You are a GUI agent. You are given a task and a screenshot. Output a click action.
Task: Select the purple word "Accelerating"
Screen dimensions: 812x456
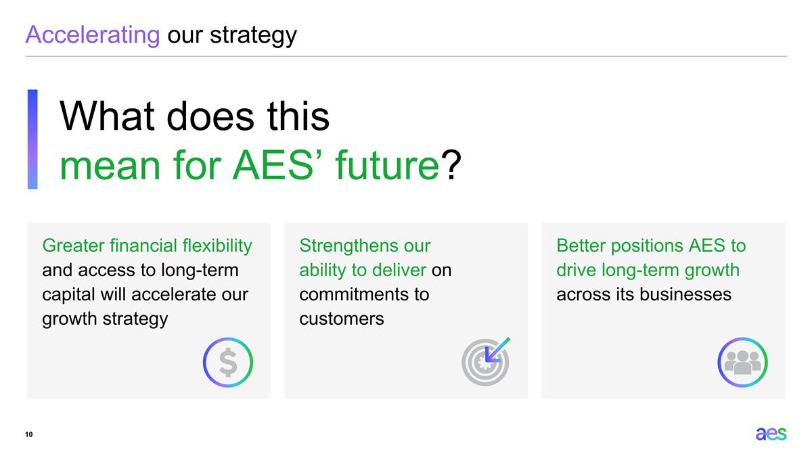coord(92,35)
